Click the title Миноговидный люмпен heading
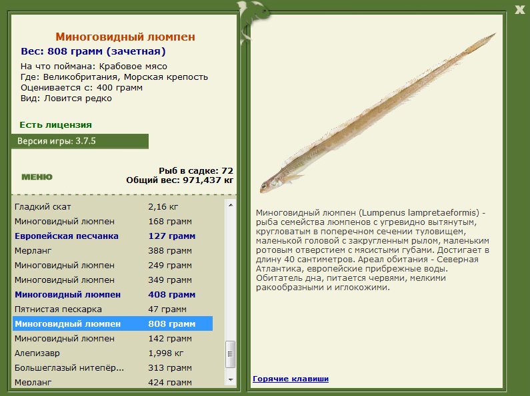The image size is (530, 396). click(125, 37)
